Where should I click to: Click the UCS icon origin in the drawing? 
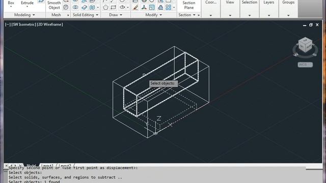pyautogui.click(x=155, y=133)
